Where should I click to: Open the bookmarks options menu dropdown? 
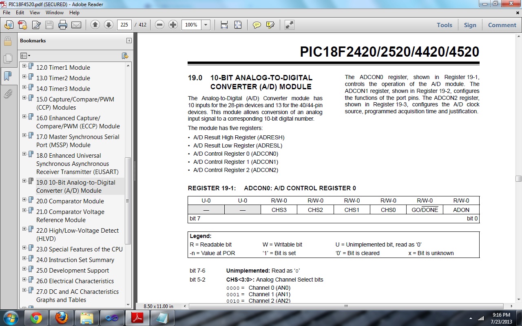click(25, 56)
